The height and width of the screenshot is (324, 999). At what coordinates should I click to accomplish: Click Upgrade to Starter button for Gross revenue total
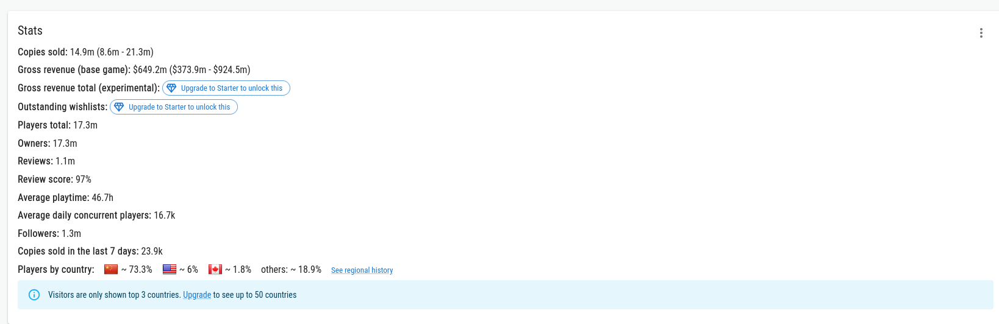[226, 88]
